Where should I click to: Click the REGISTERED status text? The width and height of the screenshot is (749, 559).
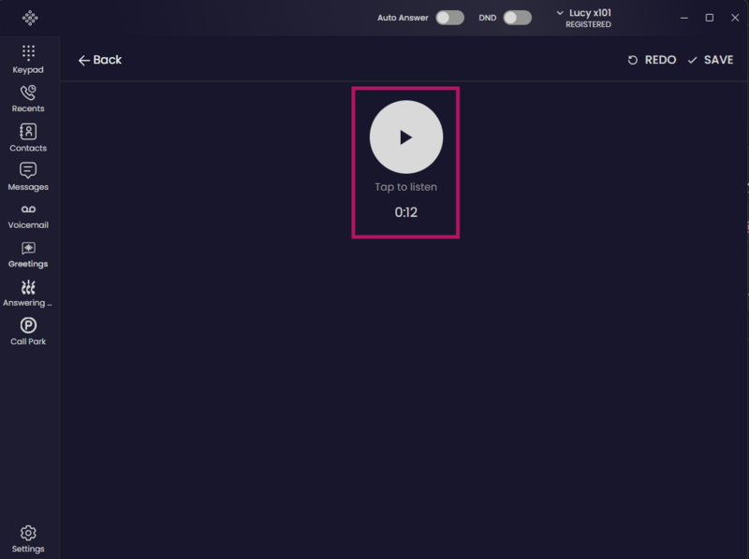point(589,24)
